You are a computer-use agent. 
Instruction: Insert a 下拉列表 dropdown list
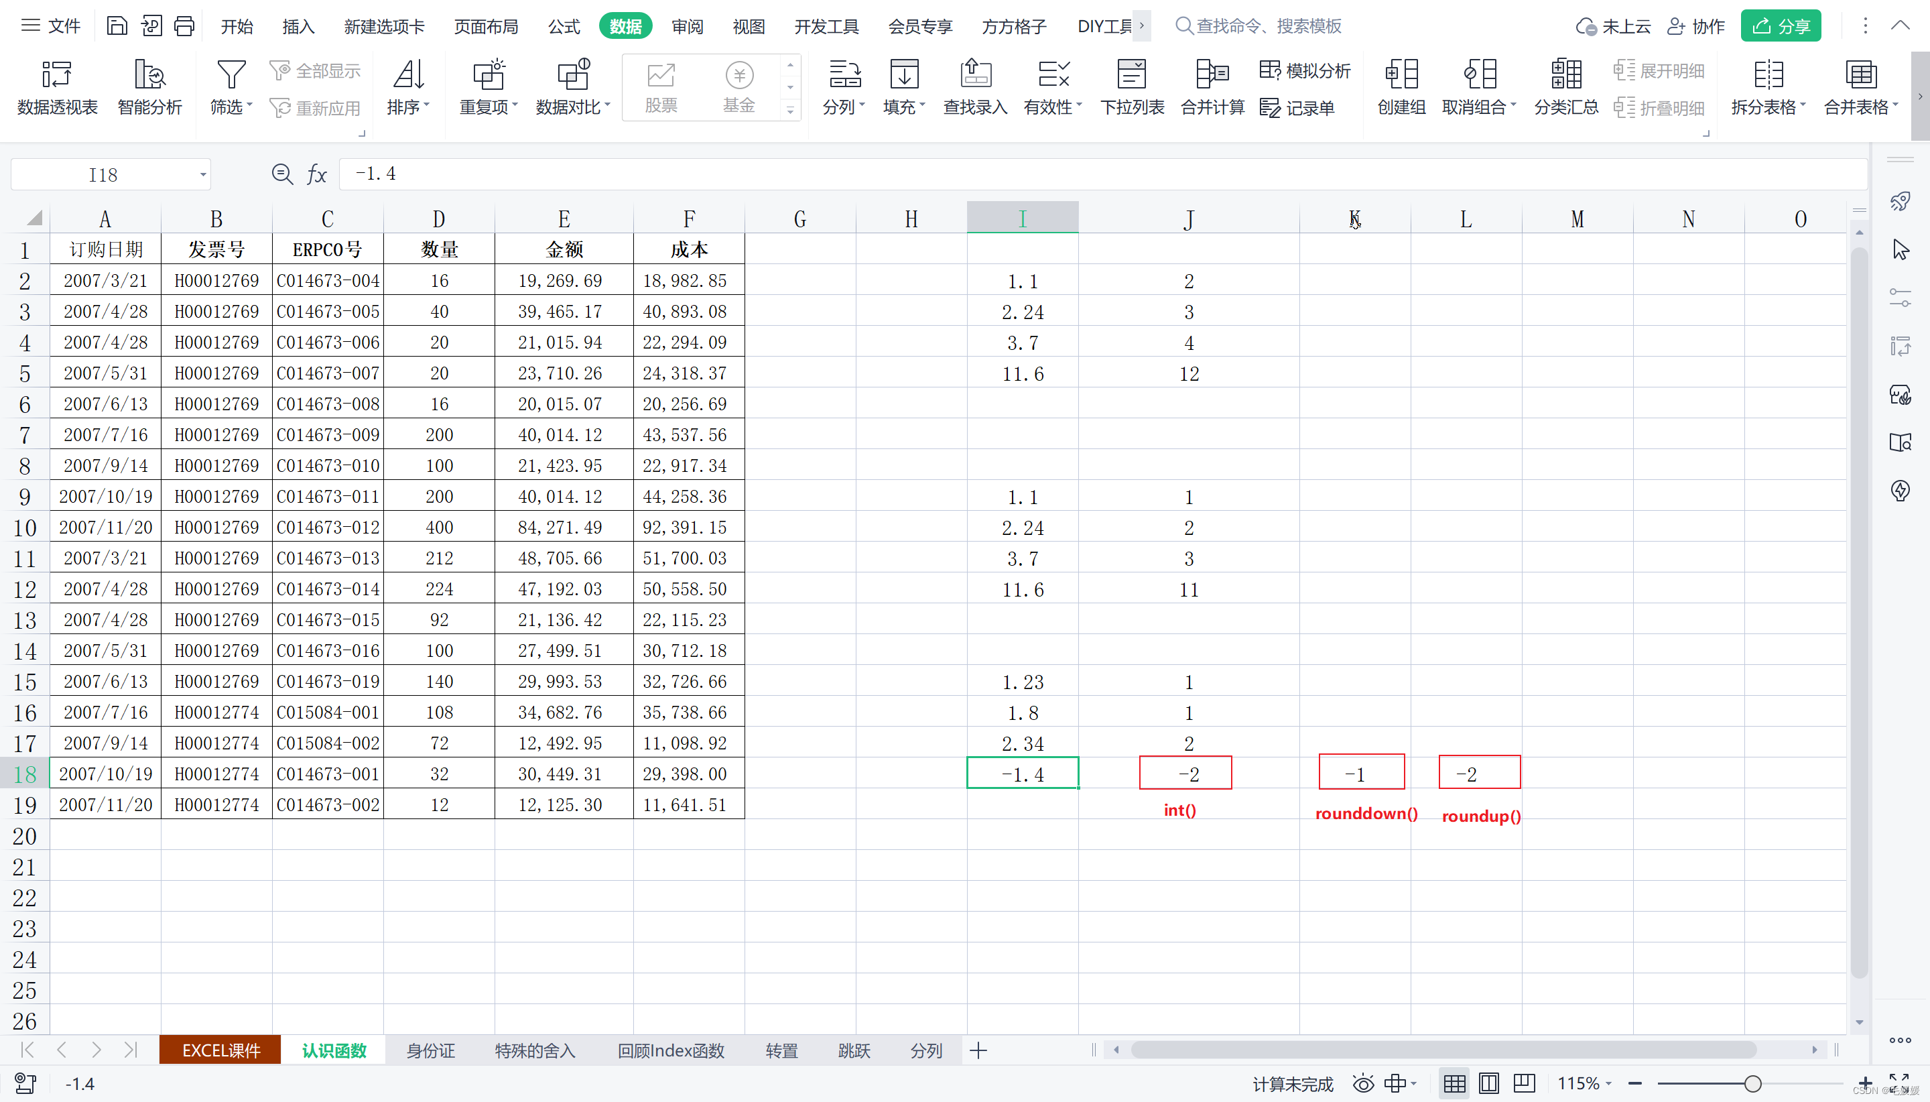1132,88
